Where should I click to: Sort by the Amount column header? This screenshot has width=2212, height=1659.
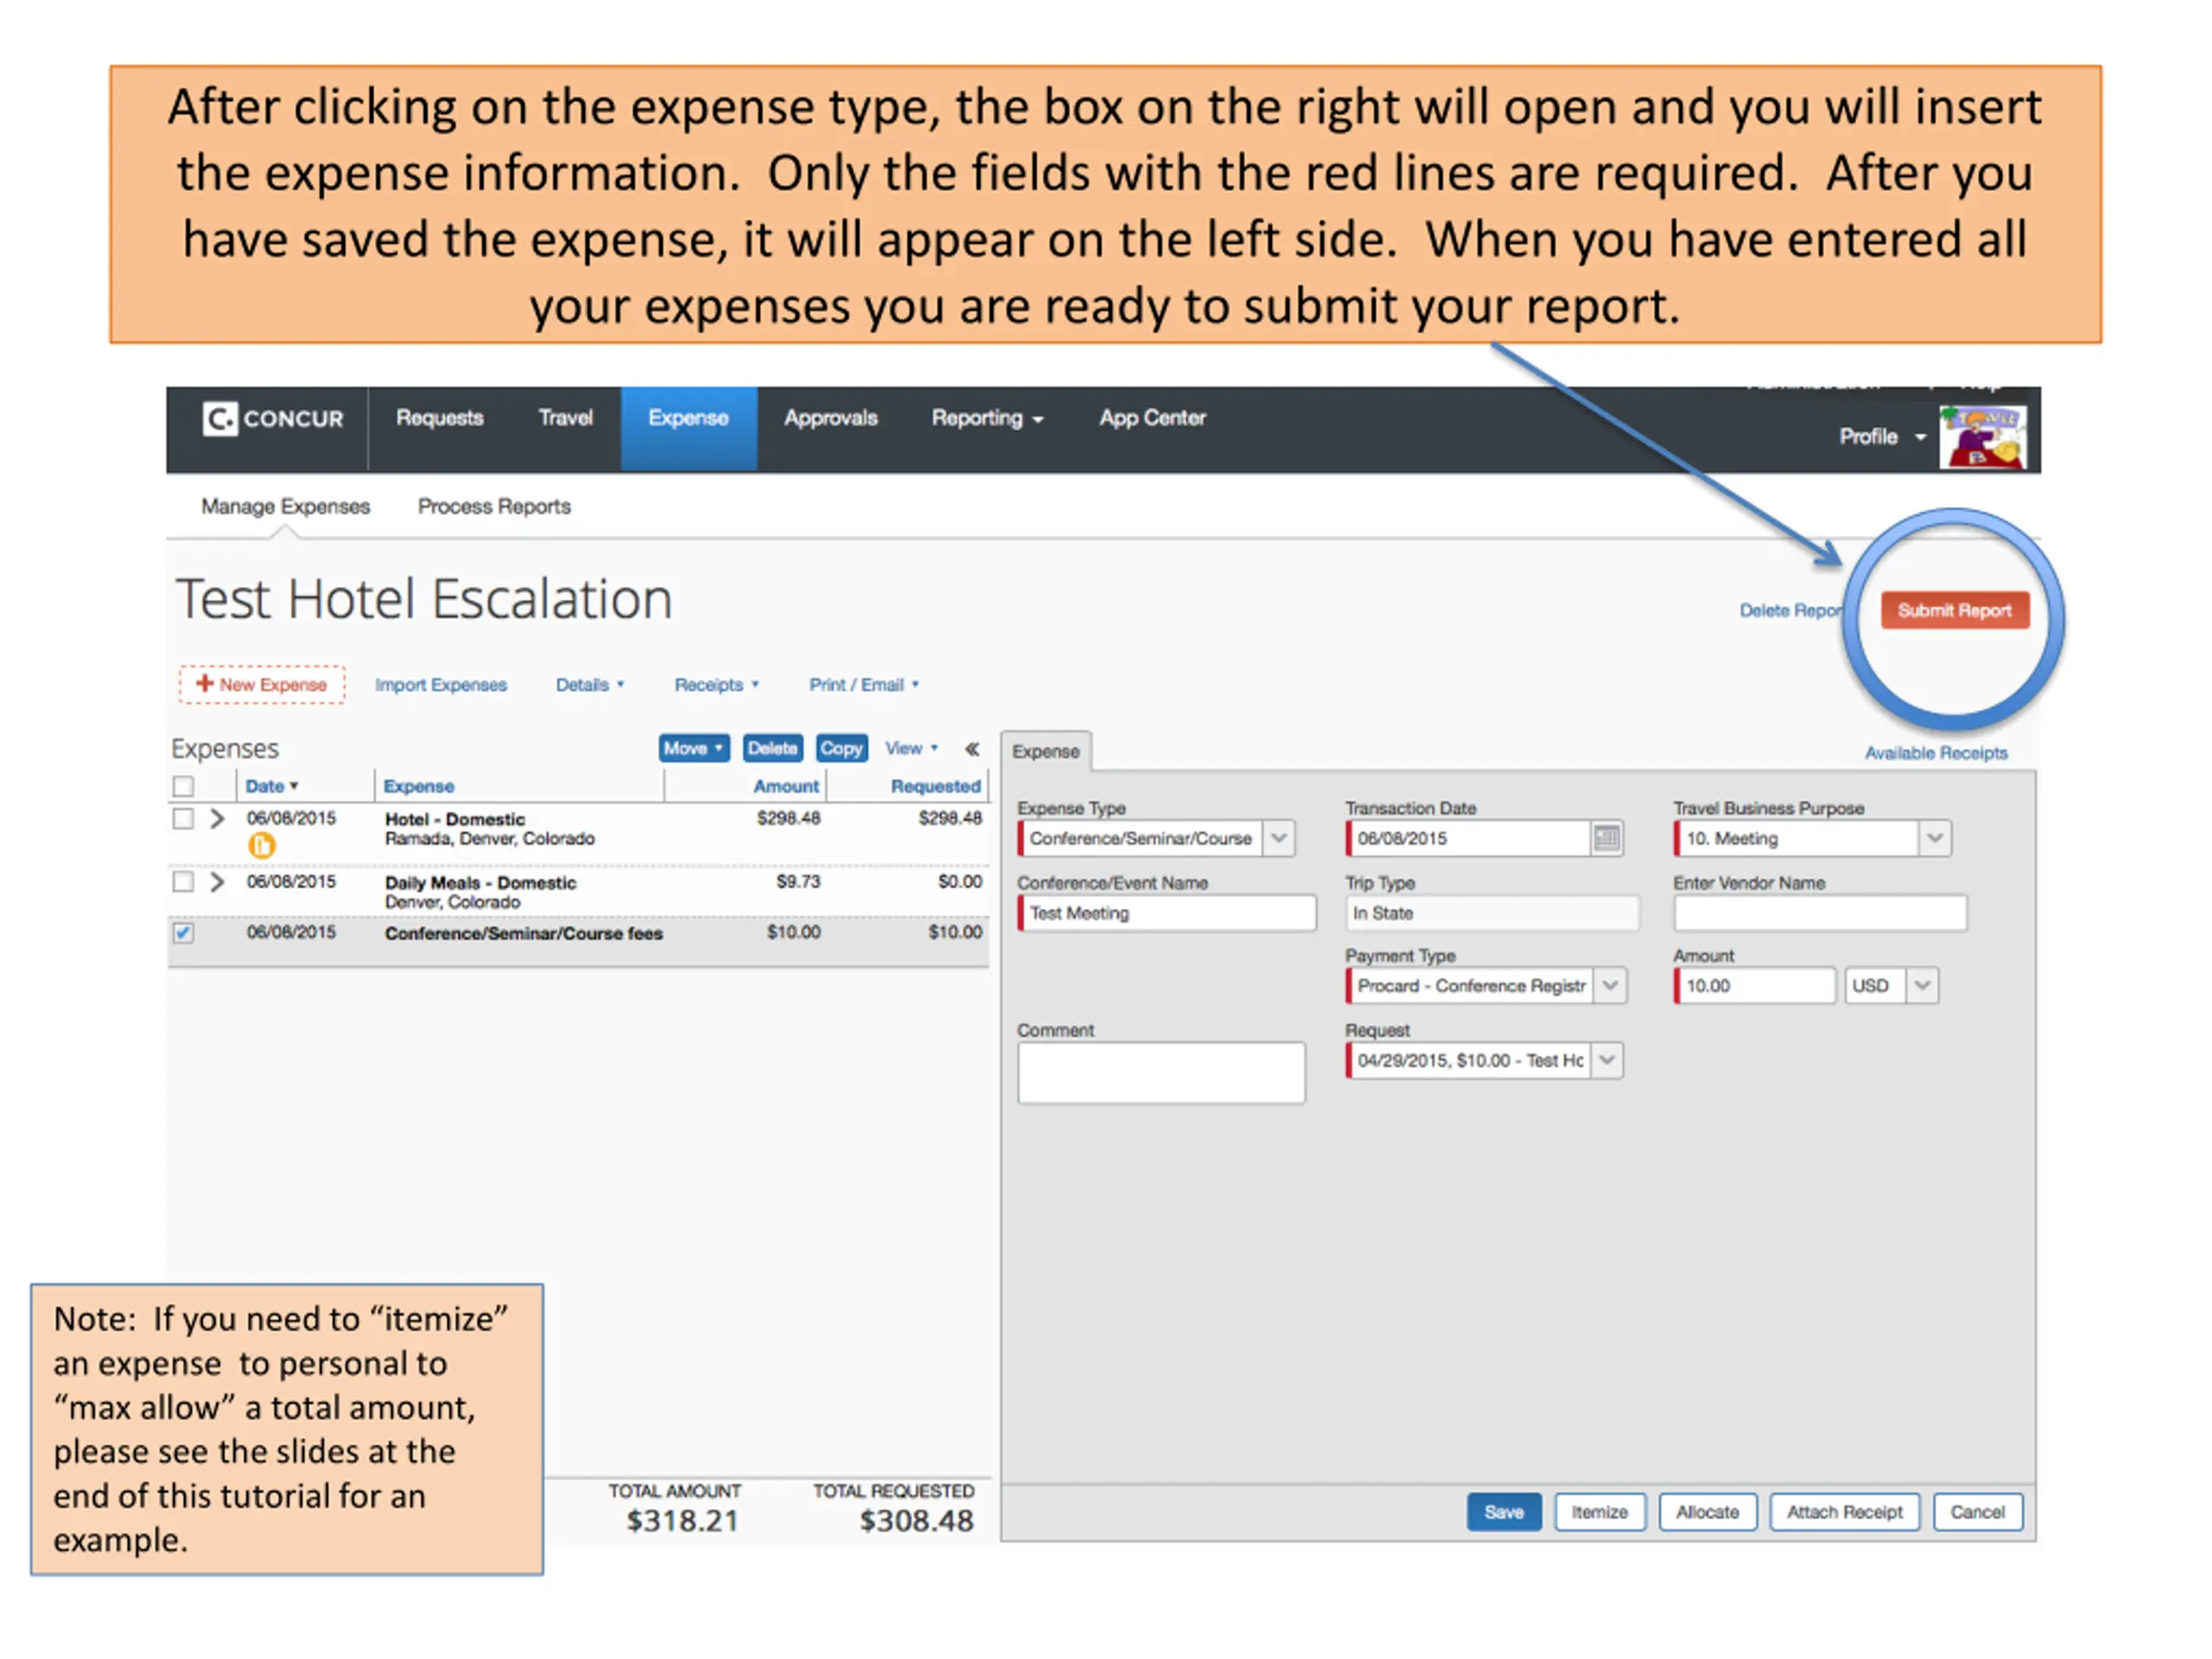point(786,786)
